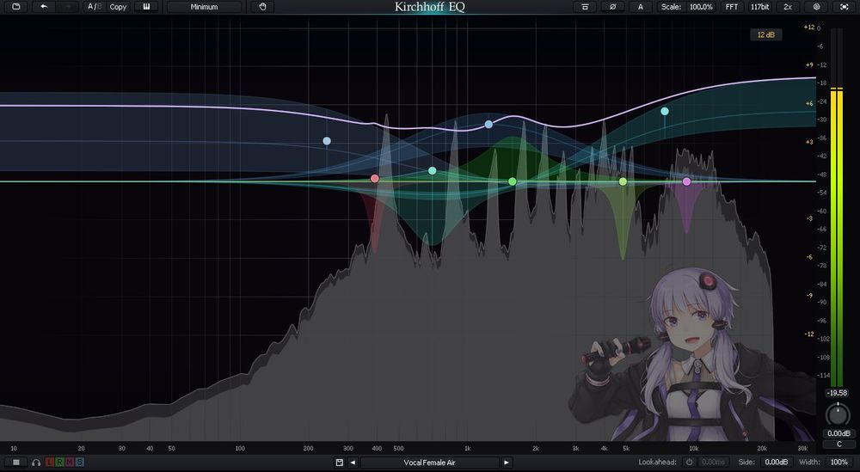Select the magenta band node near 10k
This screenshot has width=860, height=472.
tap(686, 181)
